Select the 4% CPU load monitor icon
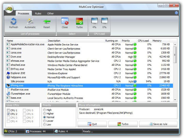The image size is (184, 138). [94, 21]
